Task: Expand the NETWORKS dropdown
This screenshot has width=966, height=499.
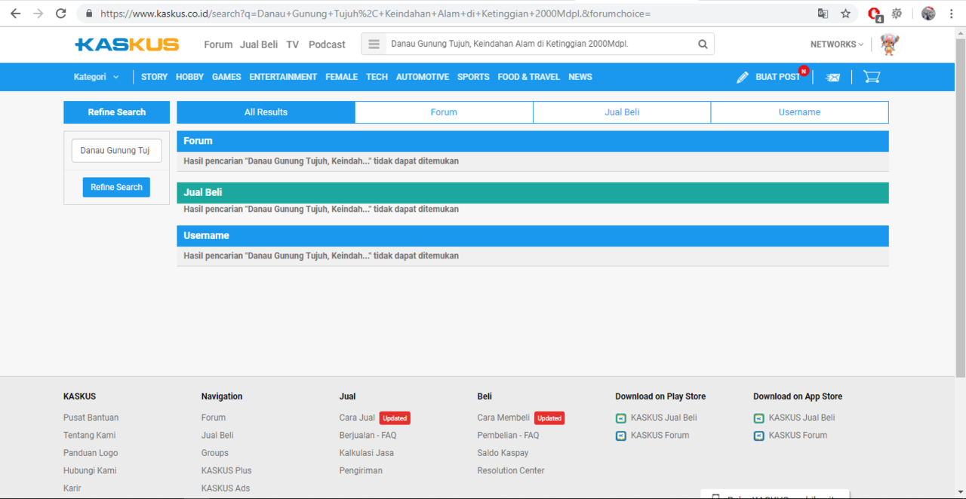Action: (x=837, y=44)
